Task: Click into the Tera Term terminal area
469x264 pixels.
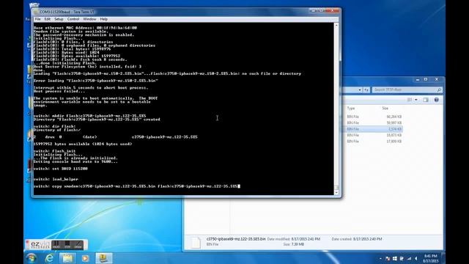Action: [184, 109]
